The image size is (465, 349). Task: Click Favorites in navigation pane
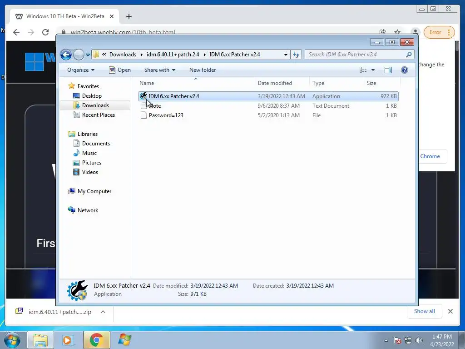pyautogui.click(x=88, y=86)
